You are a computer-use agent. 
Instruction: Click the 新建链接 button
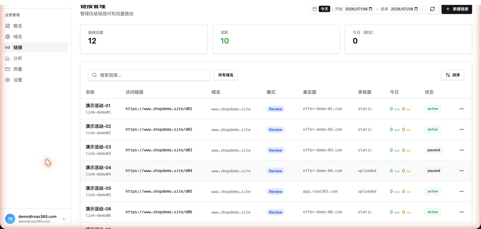[457, 9]
